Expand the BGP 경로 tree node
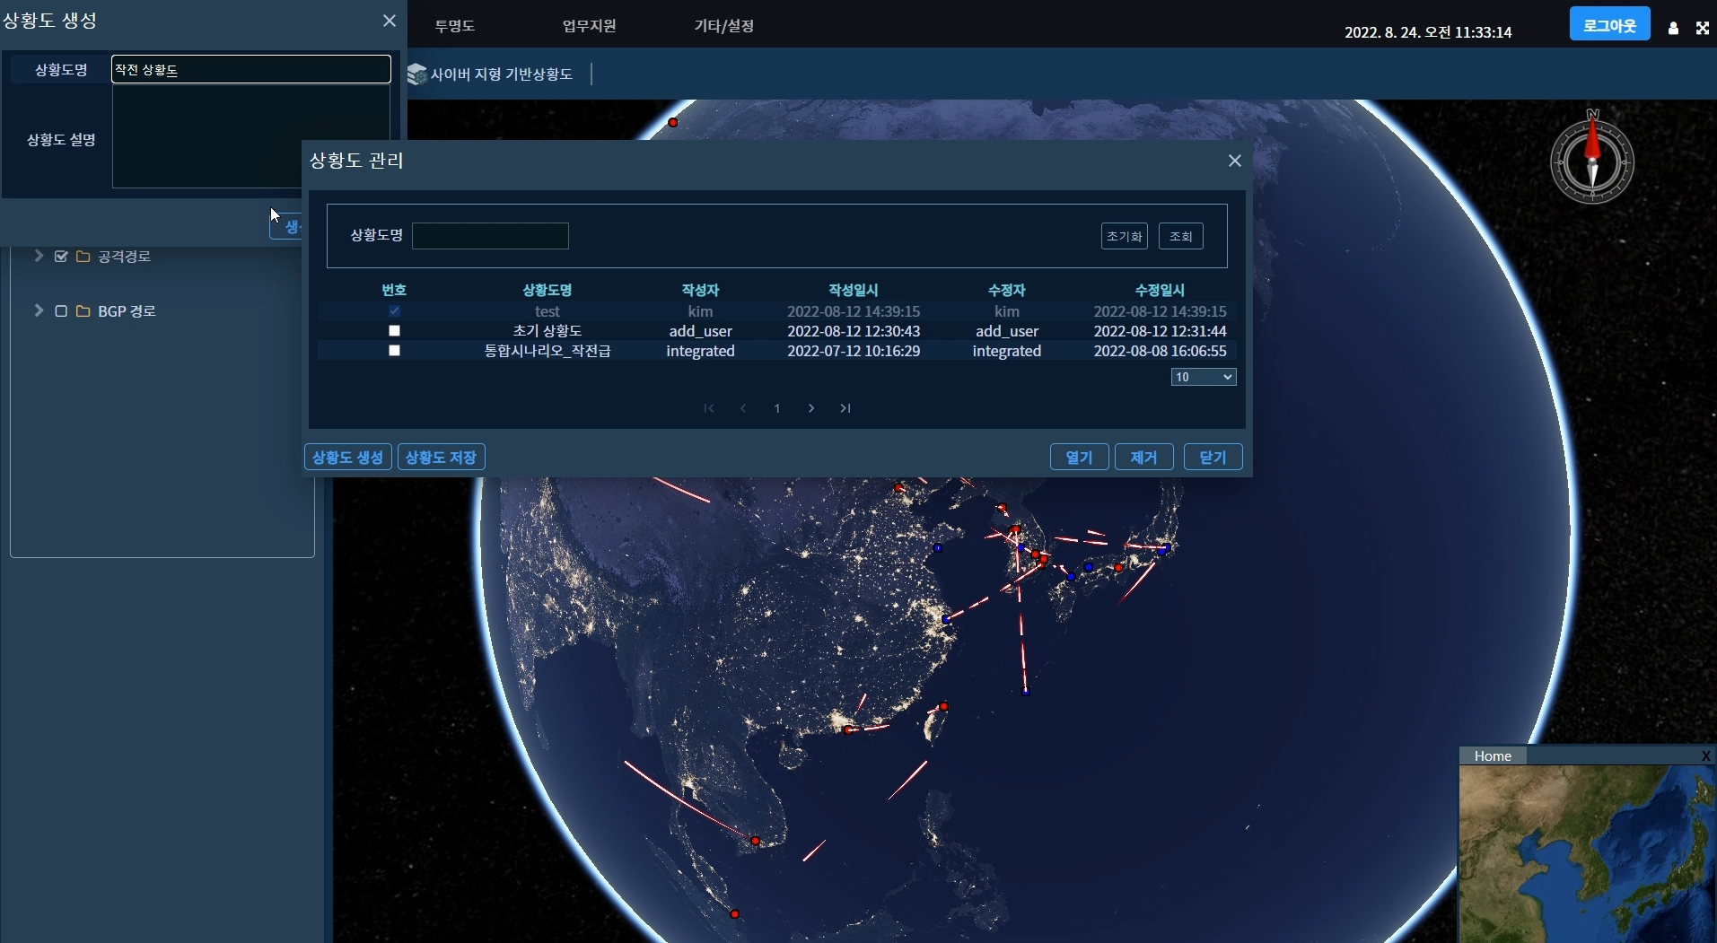 (x=39, y=310)
